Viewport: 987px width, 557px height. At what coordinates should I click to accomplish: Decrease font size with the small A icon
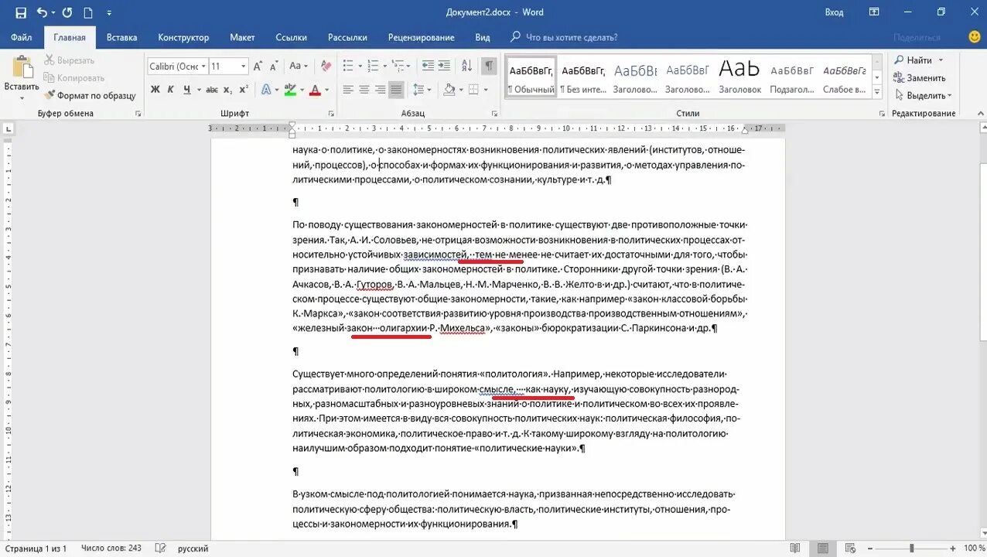[x=274, y=67]
